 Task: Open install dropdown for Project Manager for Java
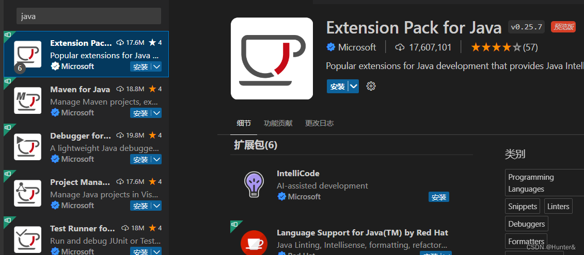(156, 206)
